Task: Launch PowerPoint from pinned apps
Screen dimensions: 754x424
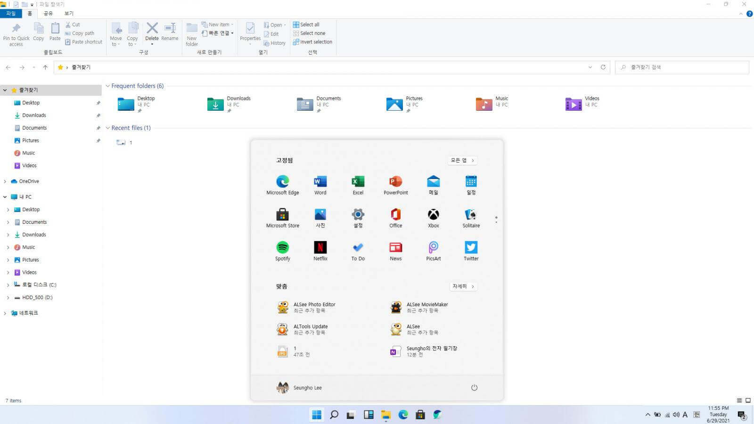Action: pos(396,185)
